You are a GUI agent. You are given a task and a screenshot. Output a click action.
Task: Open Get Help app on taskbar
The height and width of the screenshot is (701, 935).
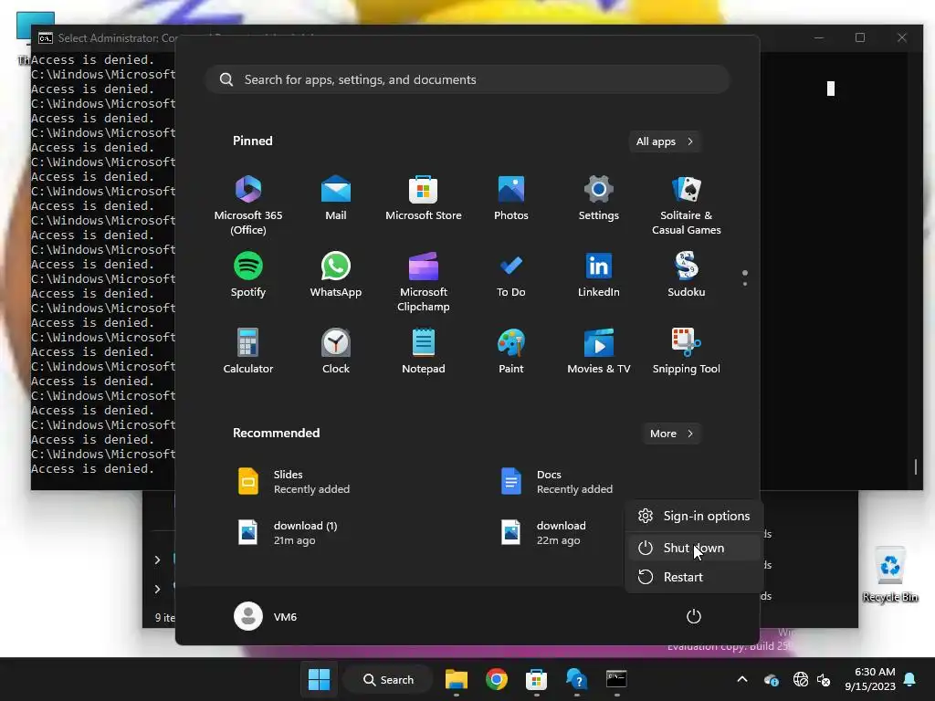577,679
